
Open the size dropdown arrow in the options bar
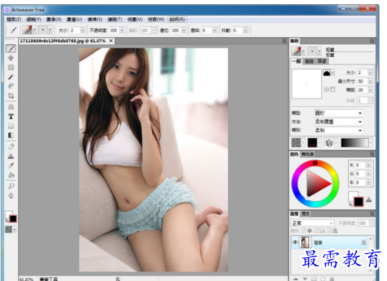click(83, 30)
